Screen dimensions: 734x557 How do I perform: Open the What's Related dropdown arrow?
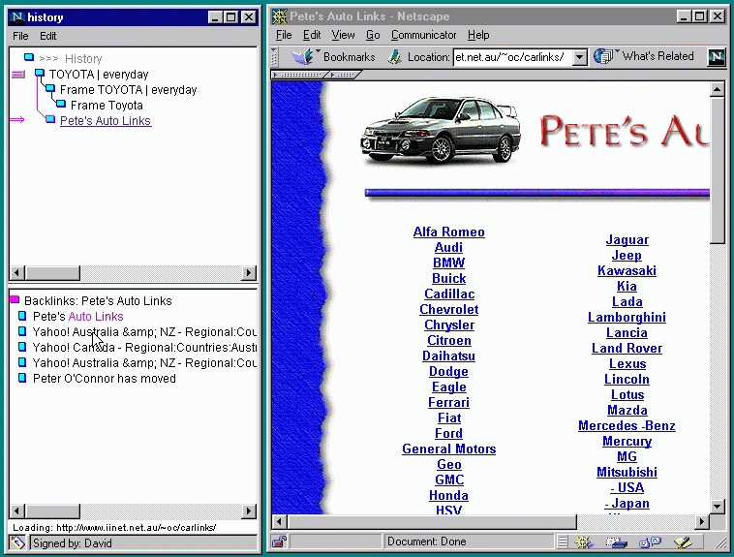point(617,50)
